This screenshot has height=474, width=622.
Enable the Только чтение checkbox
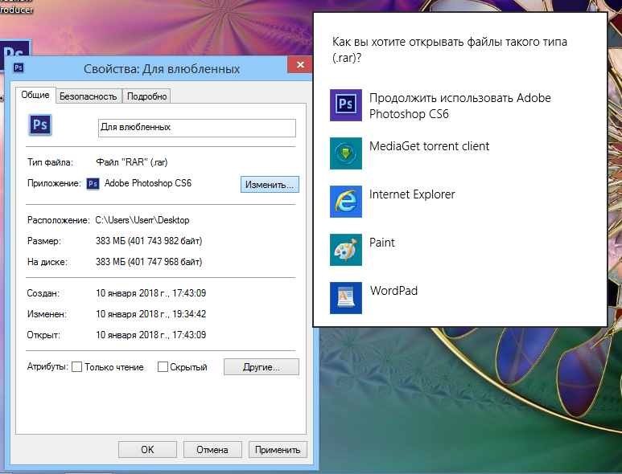click(x=77, y=366)
